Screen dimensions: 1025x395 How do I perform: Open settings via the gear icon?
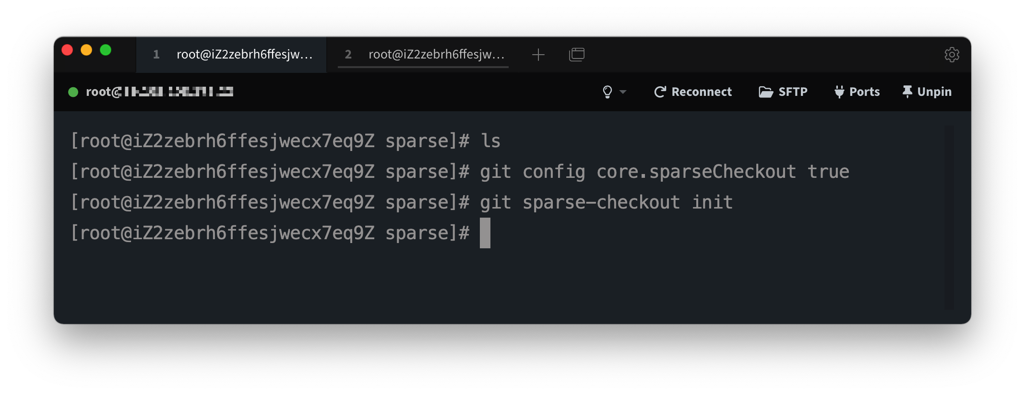pyautogui.click(x=952, y=55)
